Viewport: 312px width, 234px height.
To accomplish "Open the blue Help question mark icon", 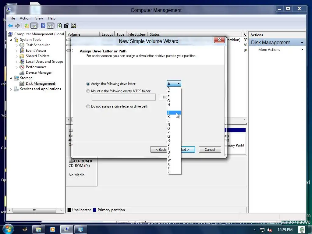I will click(43, 26).
